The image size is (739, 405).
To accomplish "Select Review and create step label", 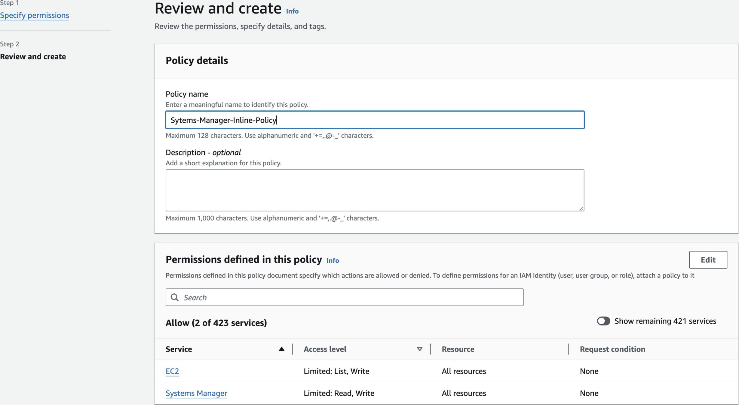I will [33, 57].
